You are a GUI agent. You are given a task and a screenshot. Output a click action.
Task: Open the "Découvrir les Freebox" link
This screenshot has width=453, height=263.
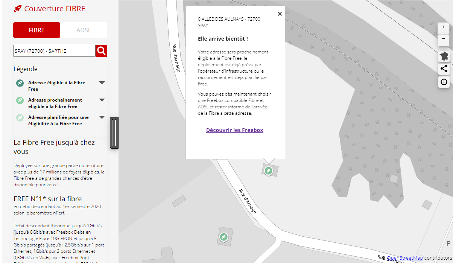tap(234, 130)
